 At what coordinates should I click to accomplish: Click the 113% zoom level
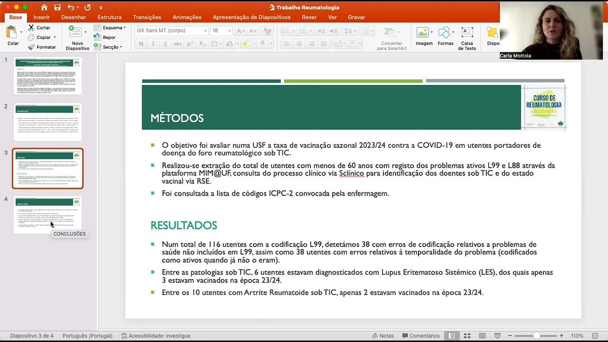[577, 336]
